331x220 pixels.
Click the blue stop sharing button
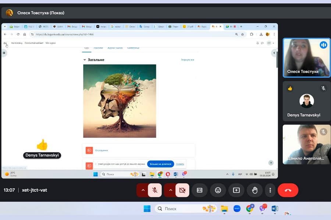160,164
